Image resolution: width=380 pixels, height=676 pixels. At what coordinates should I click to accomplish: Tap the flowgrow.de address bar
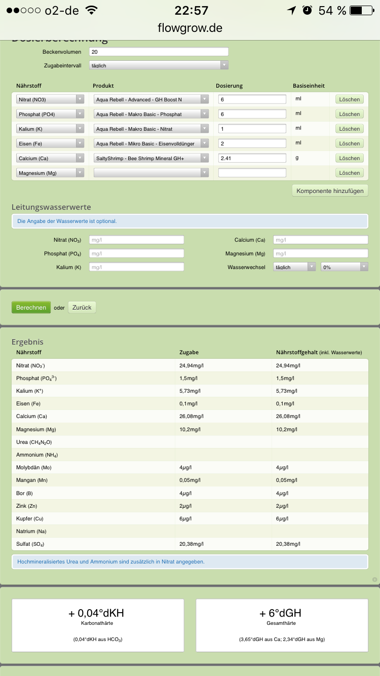(190, 28)
